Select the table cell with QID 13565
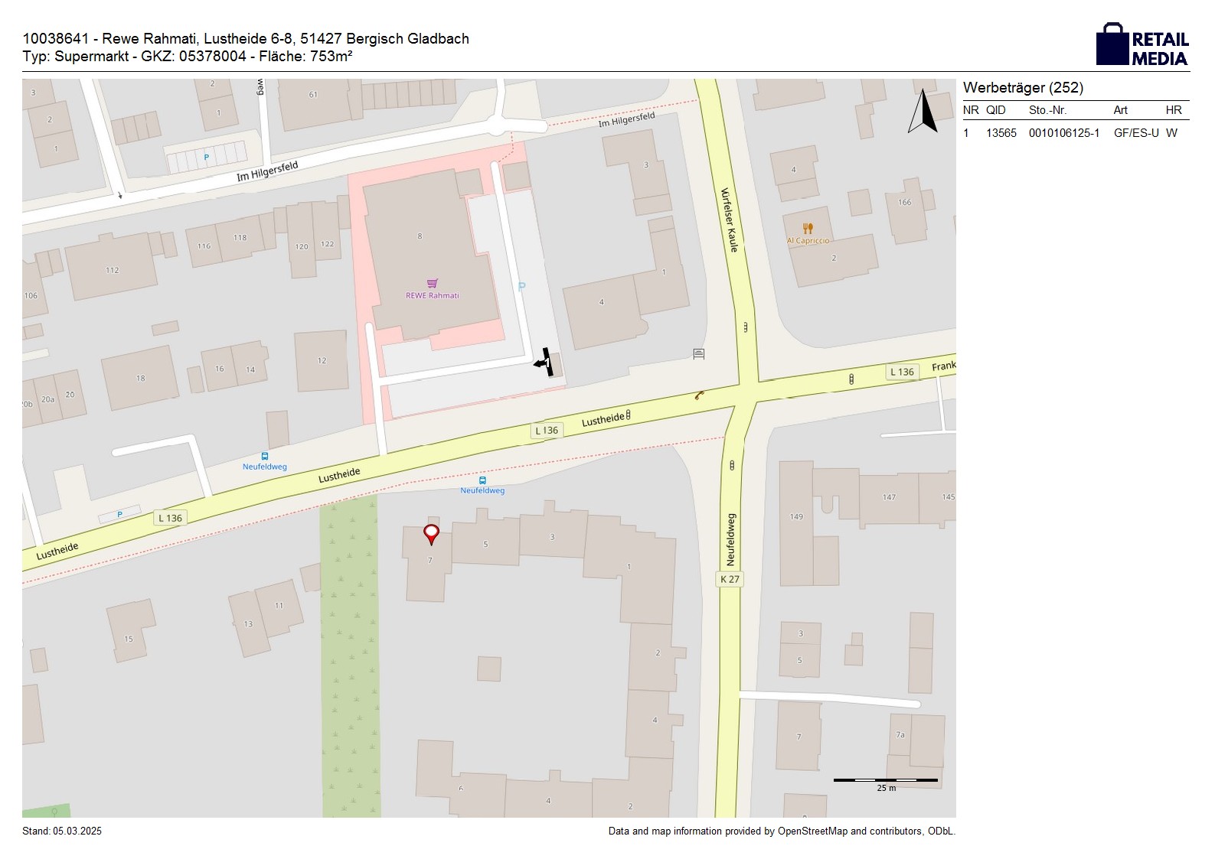The image size is (1215, 859). 1001,133
